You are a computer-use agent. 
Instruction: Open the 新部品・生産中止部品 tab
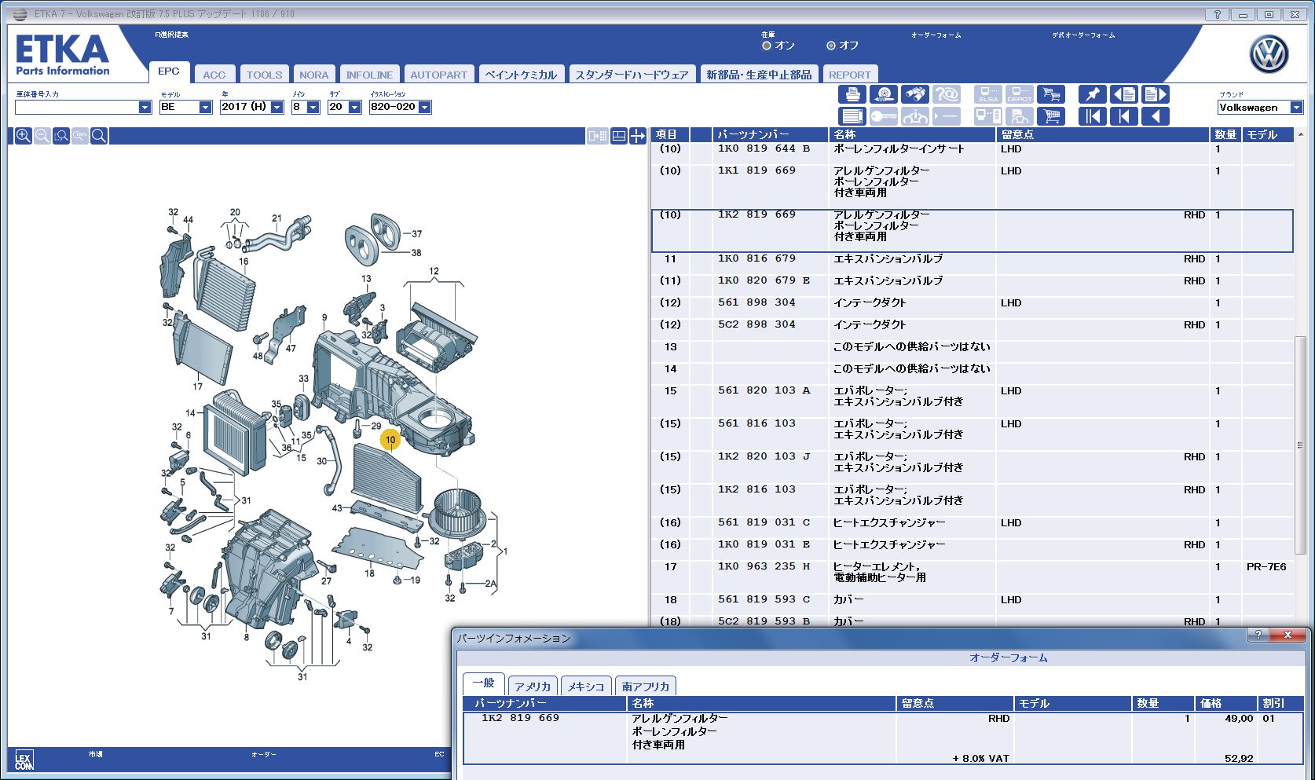pos(759,75)
